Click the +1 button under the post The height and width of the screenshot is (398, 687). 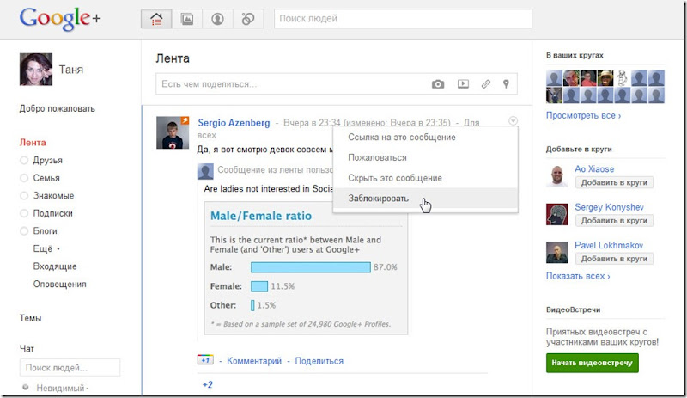[205, 360]
